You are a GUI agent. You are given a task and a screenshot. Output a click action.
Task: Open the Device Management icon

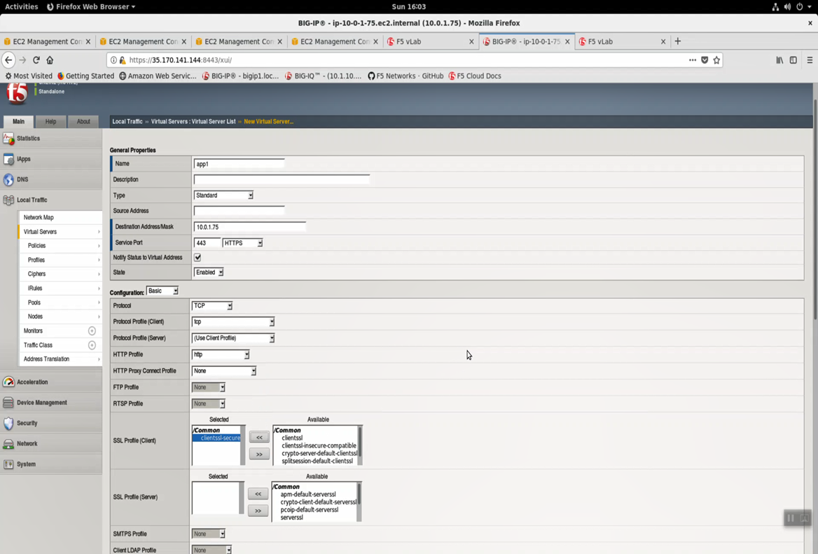[x=8, y=403]
